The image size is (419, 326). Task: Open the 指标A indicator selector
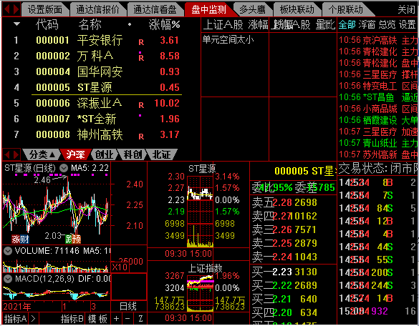point(16,319)
